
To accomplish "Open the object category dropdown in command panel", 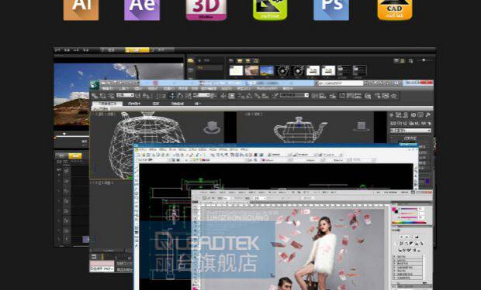I will pos(410,131).
